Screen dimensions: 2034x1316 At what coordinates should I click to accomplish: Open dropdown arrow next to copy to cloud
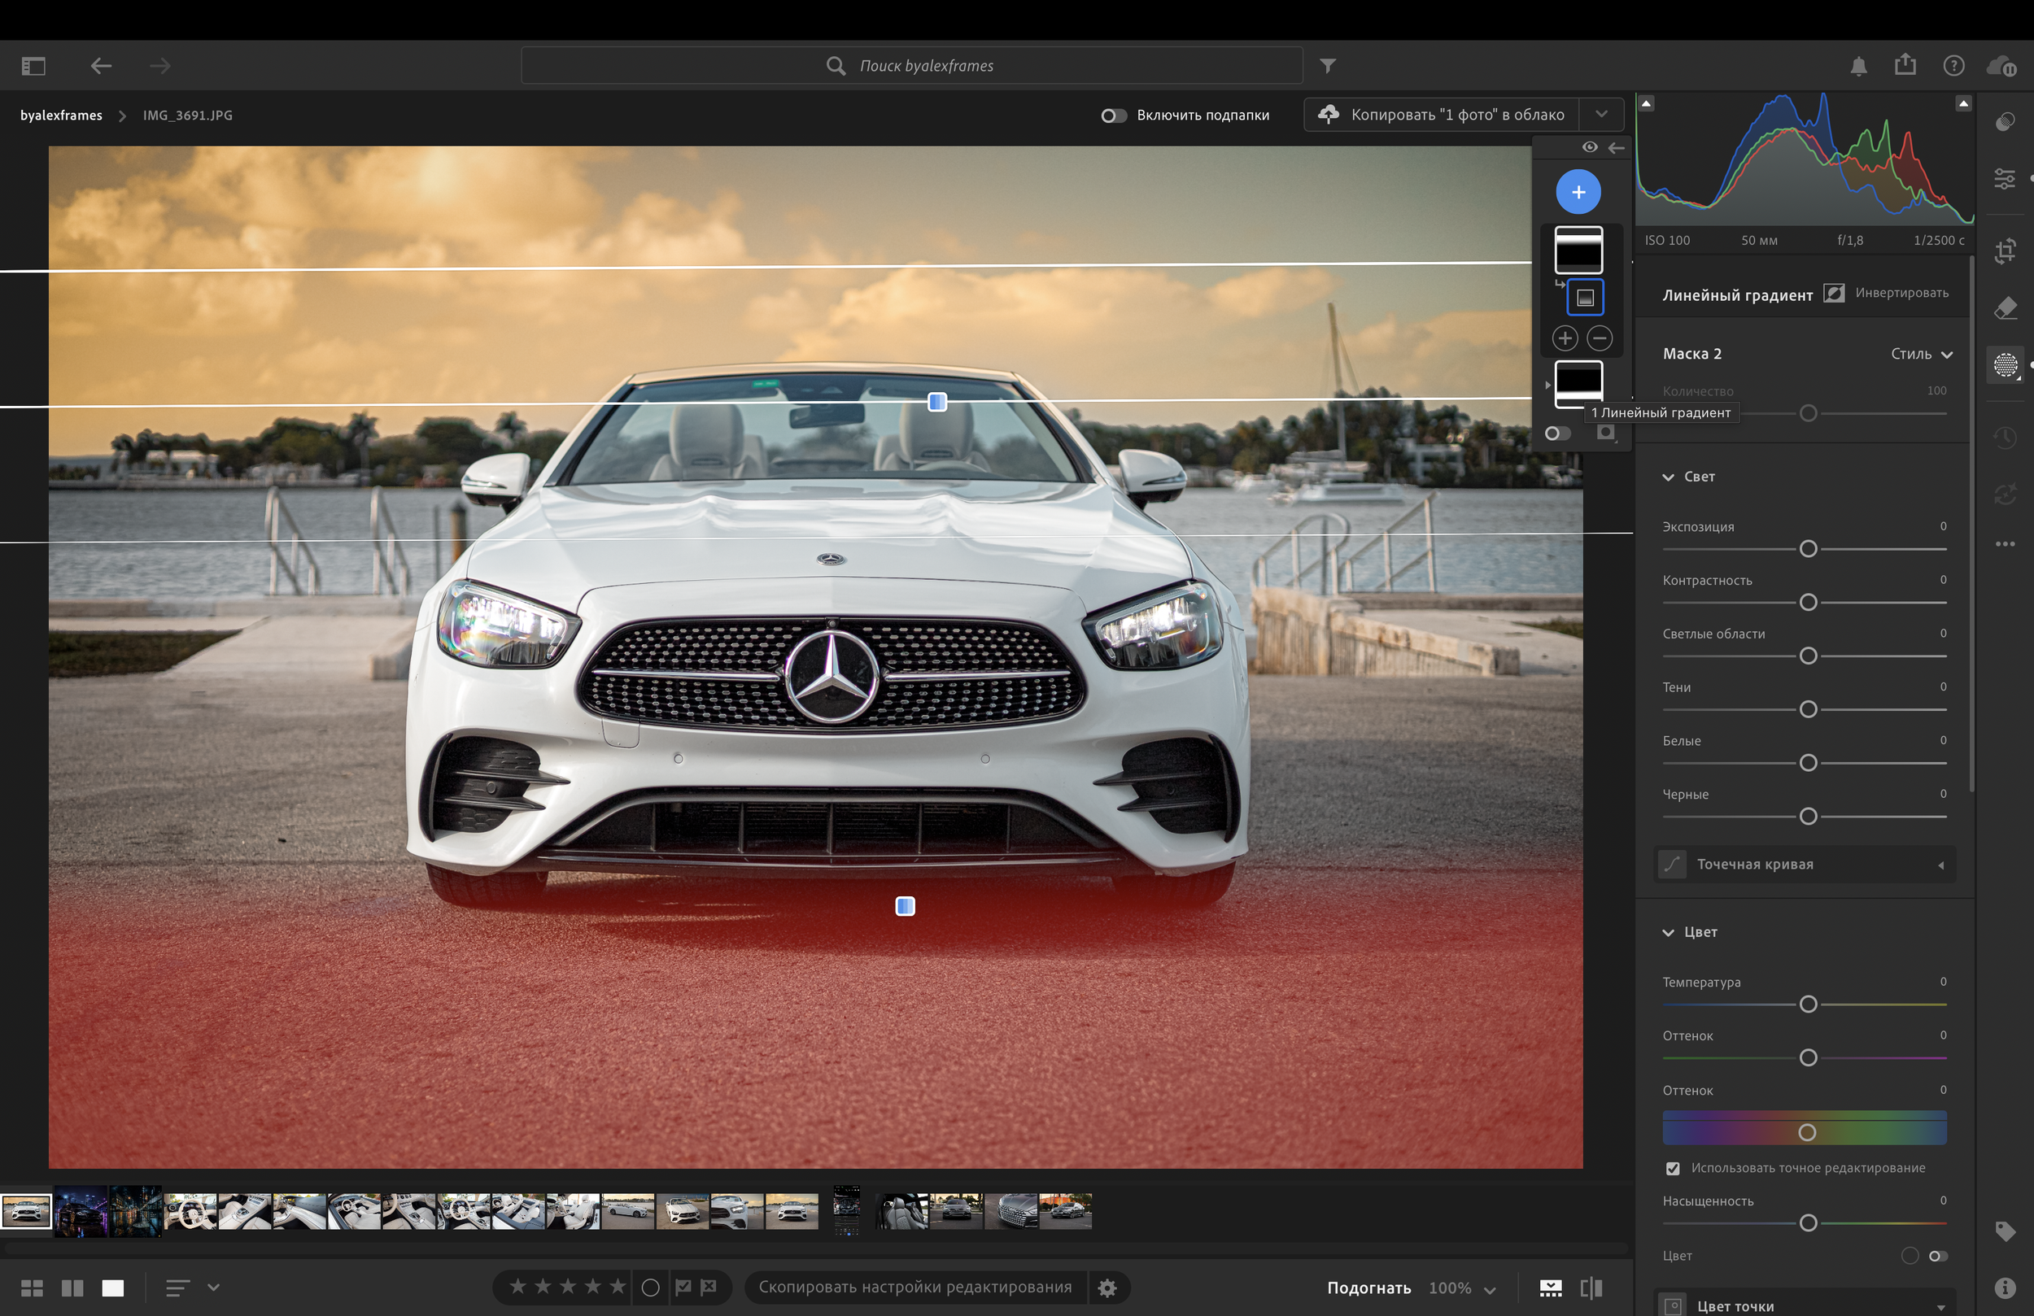click(x=1600, y=115)
